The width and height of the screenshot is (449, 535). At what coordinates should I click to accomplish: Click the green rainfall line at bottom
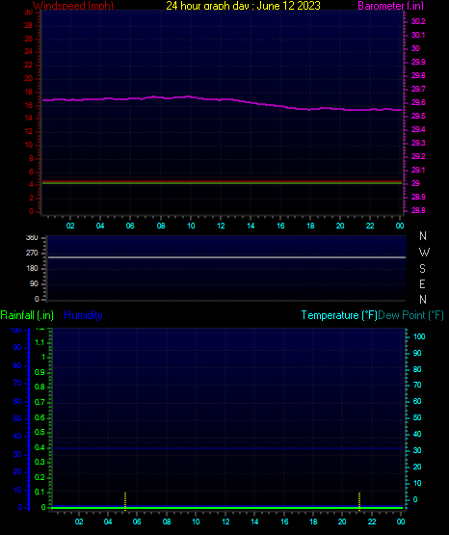226,508
